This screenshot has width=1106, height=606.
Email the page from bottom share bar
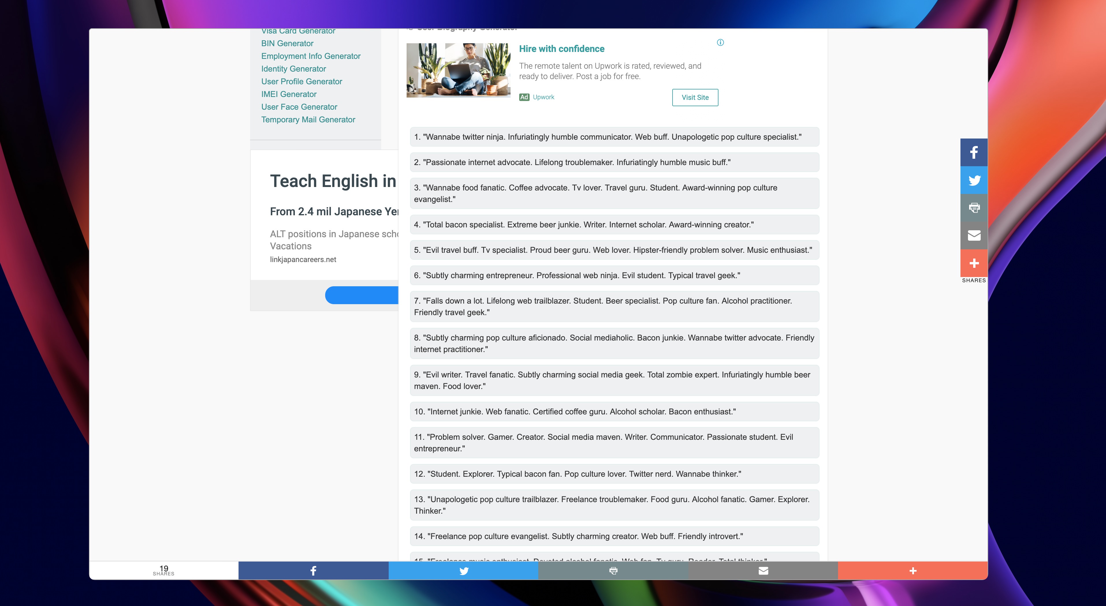[763, 571]
